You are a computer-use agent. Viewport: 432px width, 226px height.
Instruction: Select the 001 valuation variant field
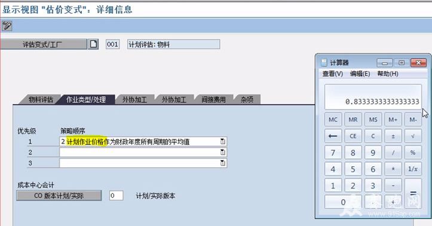pos(113,44)
